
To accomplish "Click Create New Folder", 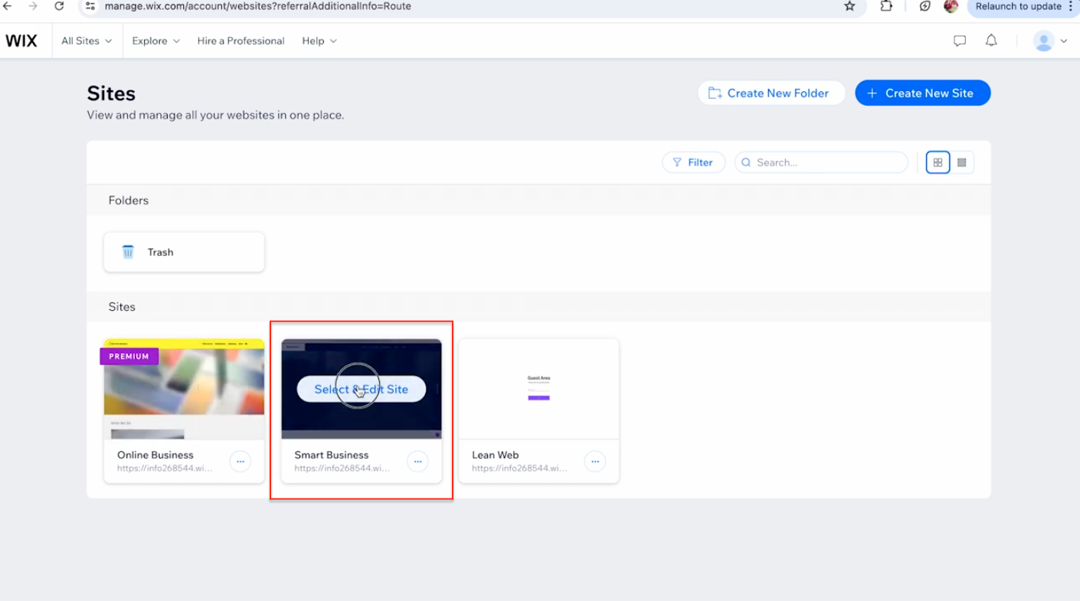I will 771,93.
